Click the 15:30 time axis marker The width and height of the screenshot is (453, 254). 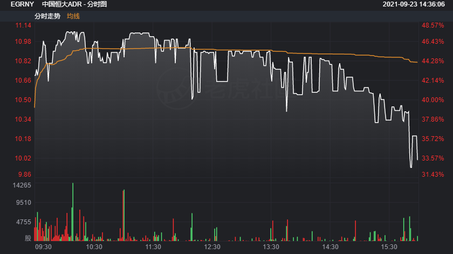pos(389,247)
